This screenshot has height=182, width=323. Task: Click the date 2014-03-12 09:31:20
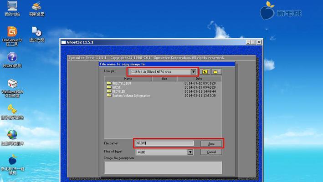click(x=200, y=83)
